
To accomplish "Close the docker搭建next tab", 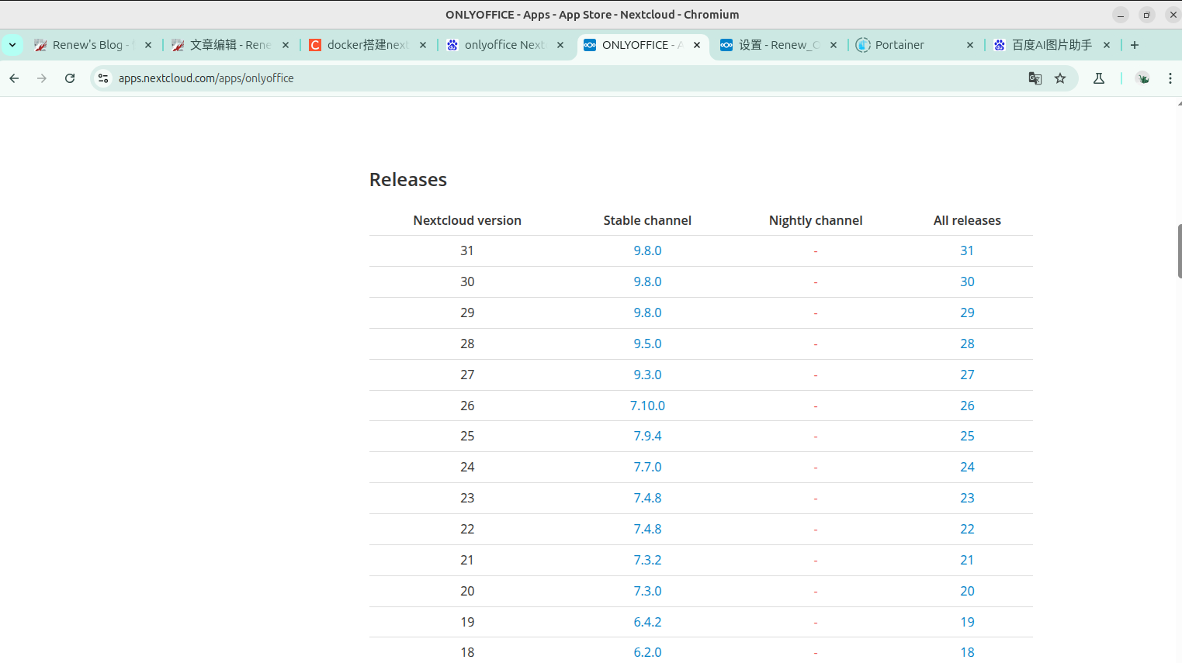I will (423, 45).
